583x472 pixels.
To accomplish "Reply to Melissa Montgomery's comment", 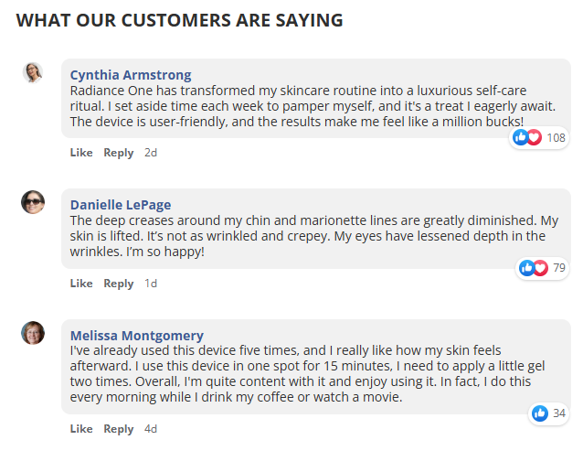I will (x=119, y=429).
